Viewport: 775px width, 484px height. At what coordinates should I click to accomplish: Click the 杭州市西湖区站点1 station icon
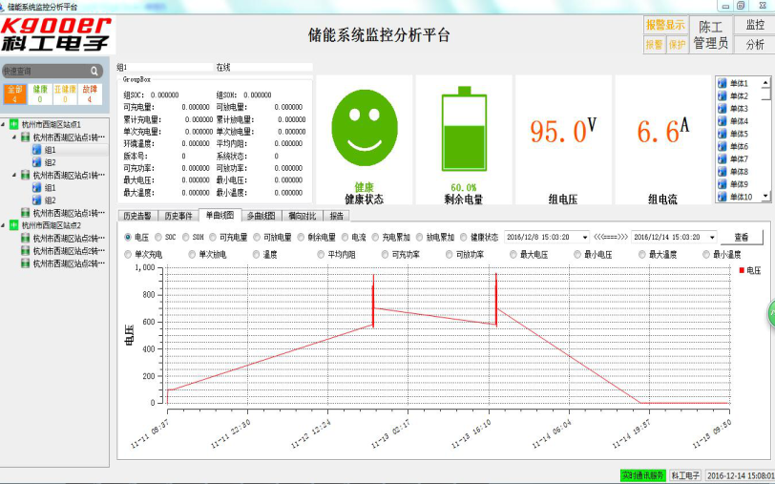click(x=14, y=124)
